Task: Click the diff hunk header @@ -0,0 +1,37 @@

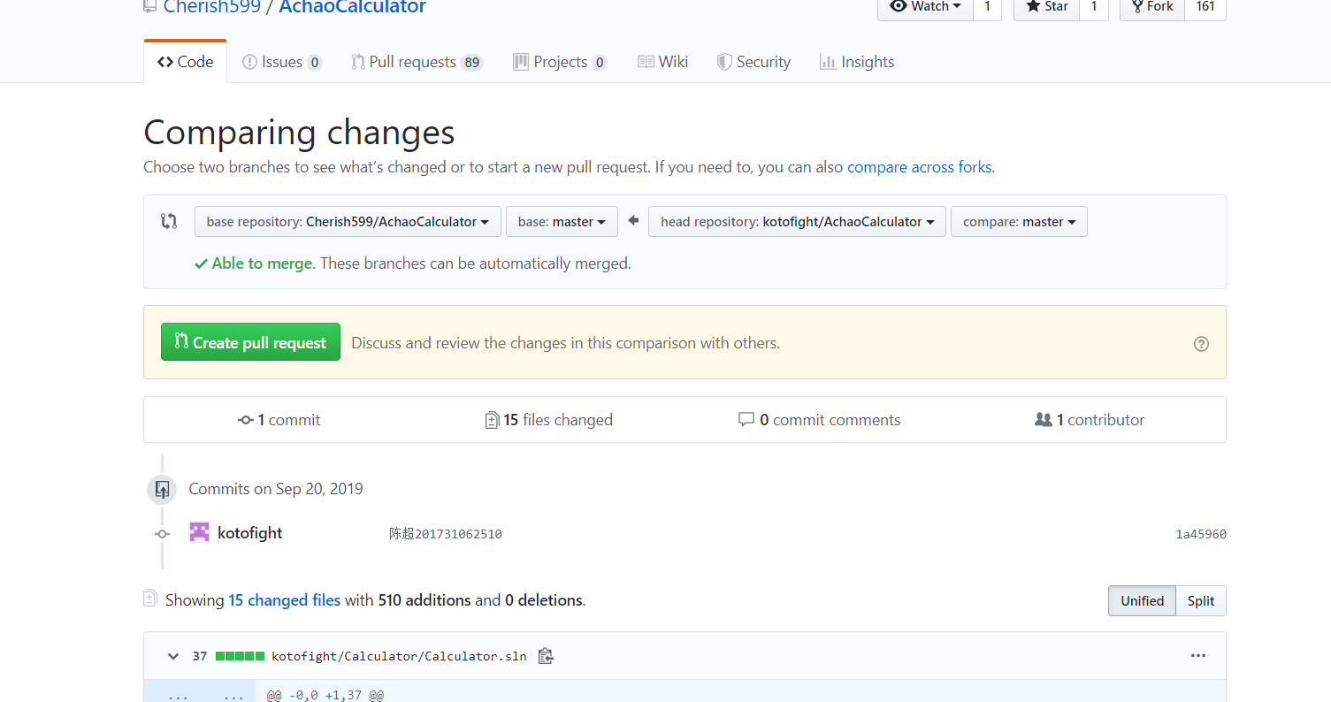Action: pyautogui.click(x=325, y=696)
